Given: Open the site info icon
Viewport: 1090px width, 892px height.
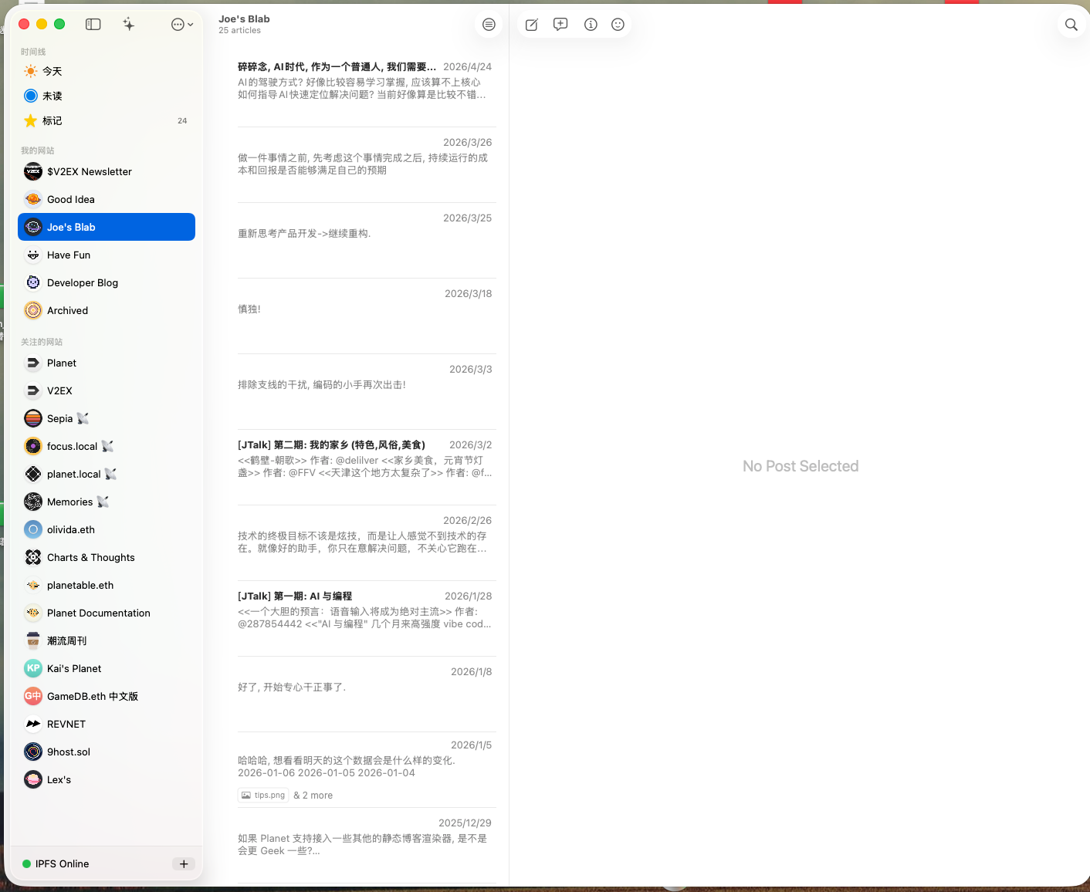Looking at the screenshot, I should click(x=591, y=25).
